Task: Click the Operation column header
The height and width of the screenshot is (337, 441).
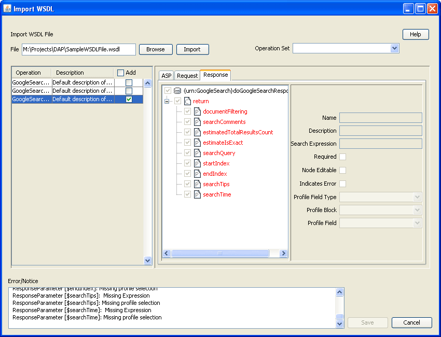Action: (32, 73)
